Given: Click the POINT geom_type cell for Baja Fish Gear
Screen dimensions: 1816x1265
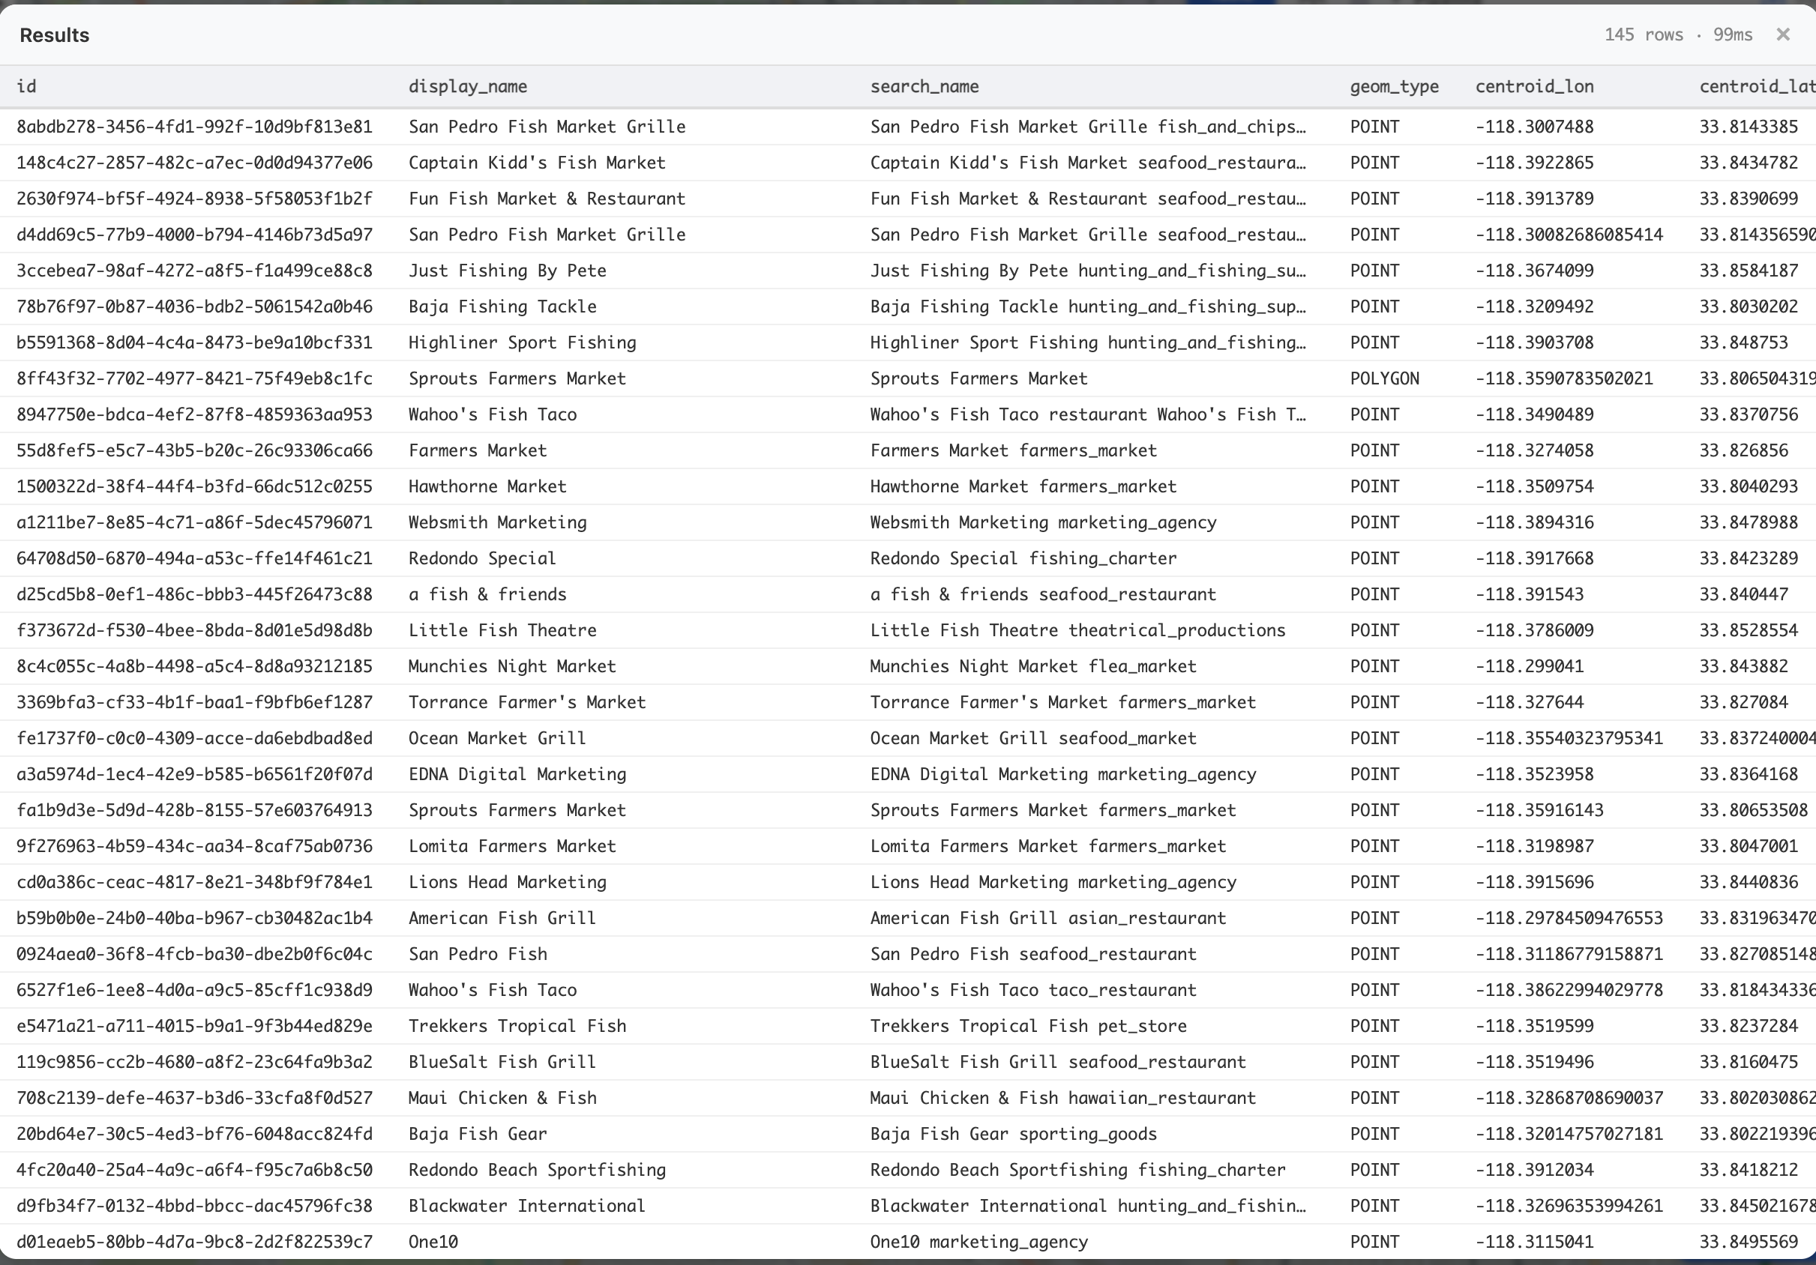Looking at the screenshot, I should [1374, 1134].
